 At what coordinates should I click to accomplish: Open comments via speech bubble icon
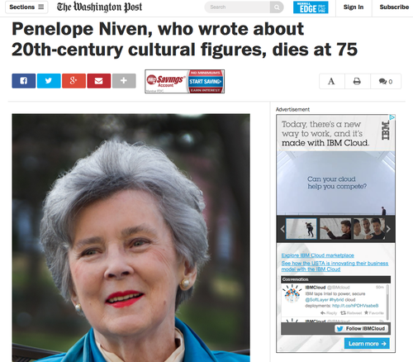(x=386, y=81)
